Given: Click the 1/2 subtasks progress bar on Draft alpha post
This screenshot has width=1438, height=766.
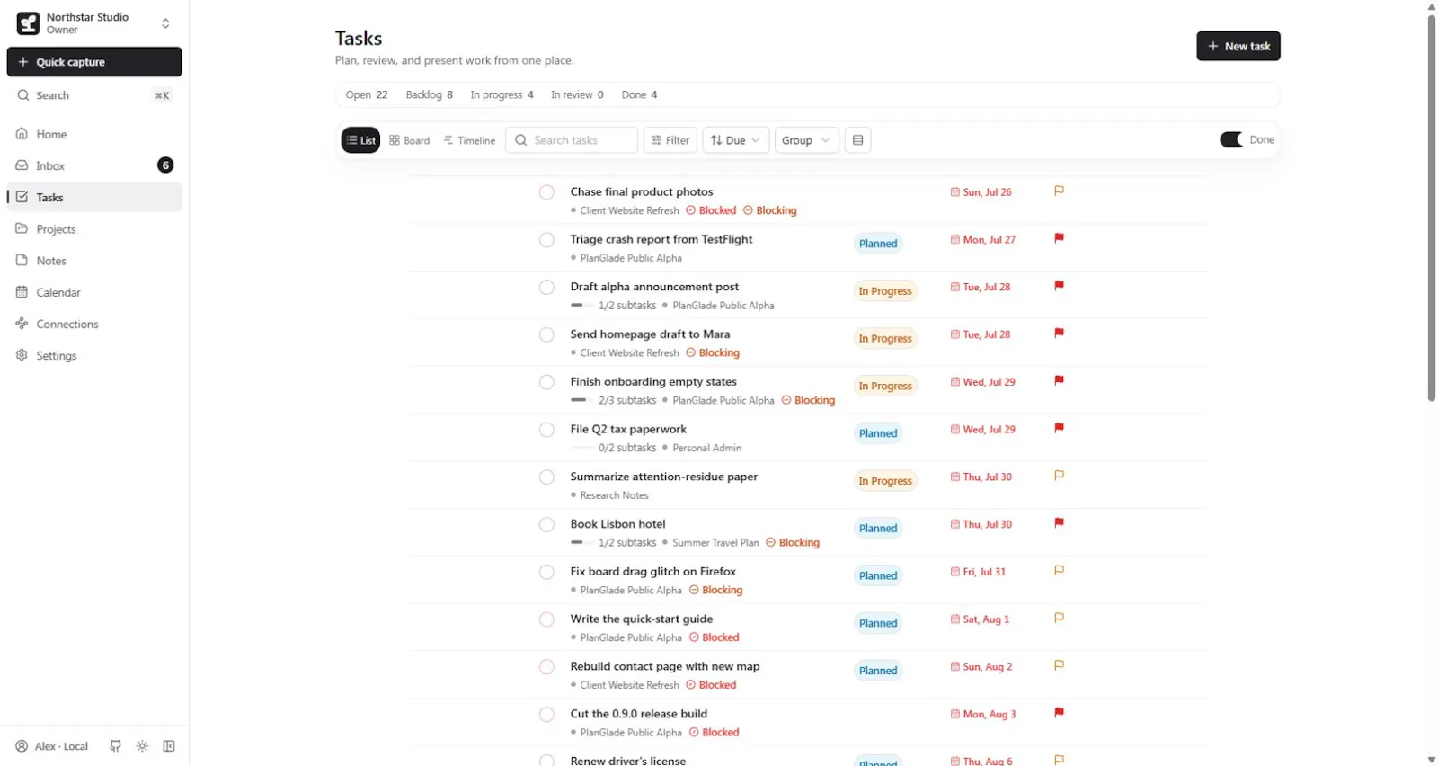Looking at the screenshot, I should [x=581, y=306].
